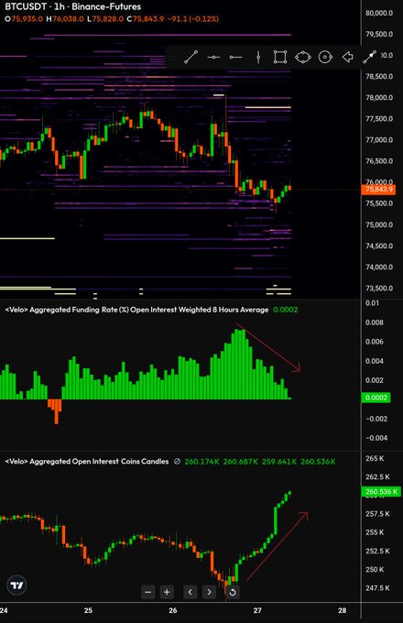Click the 247.5 K open interest axis label
The image size is (403, 623).
[x=377, y=588]
